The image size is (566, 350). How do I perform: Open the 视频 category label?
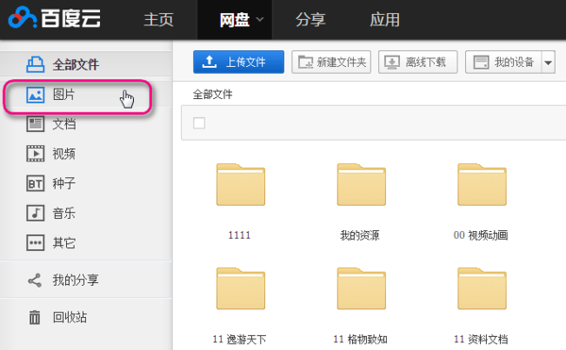tap(64, 154)
